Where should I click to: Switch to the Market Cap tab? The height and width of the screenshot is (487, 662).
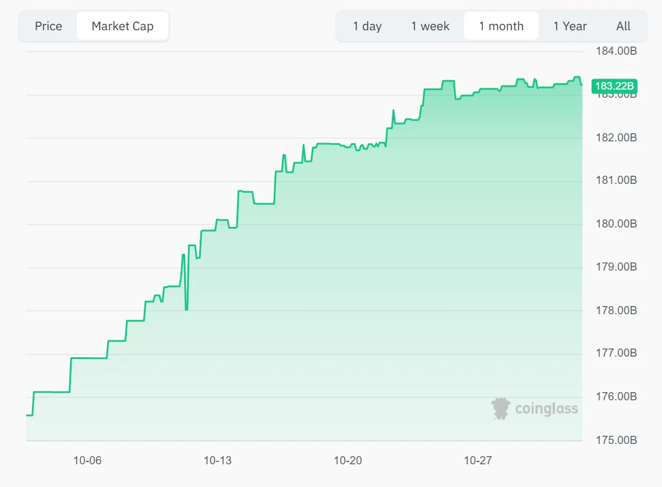tap(122, 26)
